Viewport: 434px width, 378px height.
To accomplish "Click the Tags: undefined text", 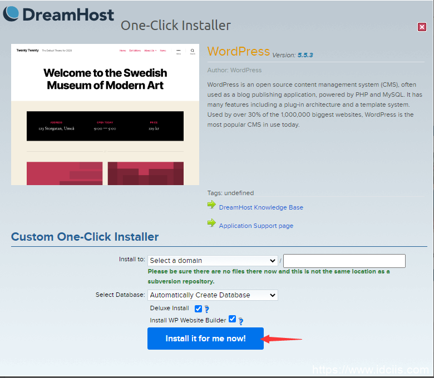I will [230, 193].
